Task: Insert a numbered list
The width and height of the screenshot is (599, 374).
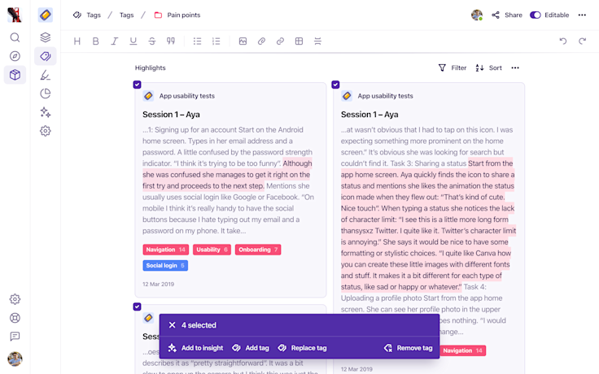Action: click(x=216, y=41)
